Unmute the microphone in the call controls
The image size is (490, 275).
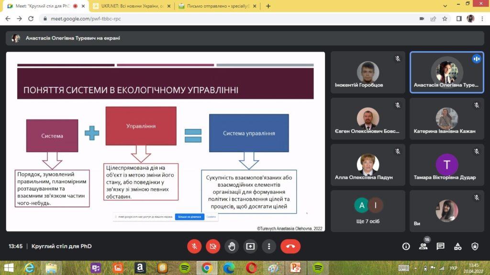(x=194, y=246)
